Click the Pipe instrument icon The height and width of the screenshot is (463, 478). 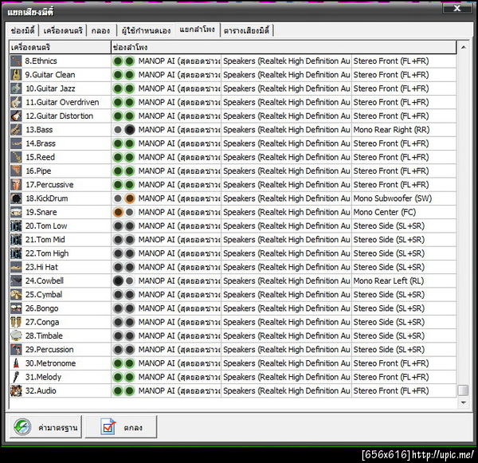pyautogui.click(x=16, y=171)
